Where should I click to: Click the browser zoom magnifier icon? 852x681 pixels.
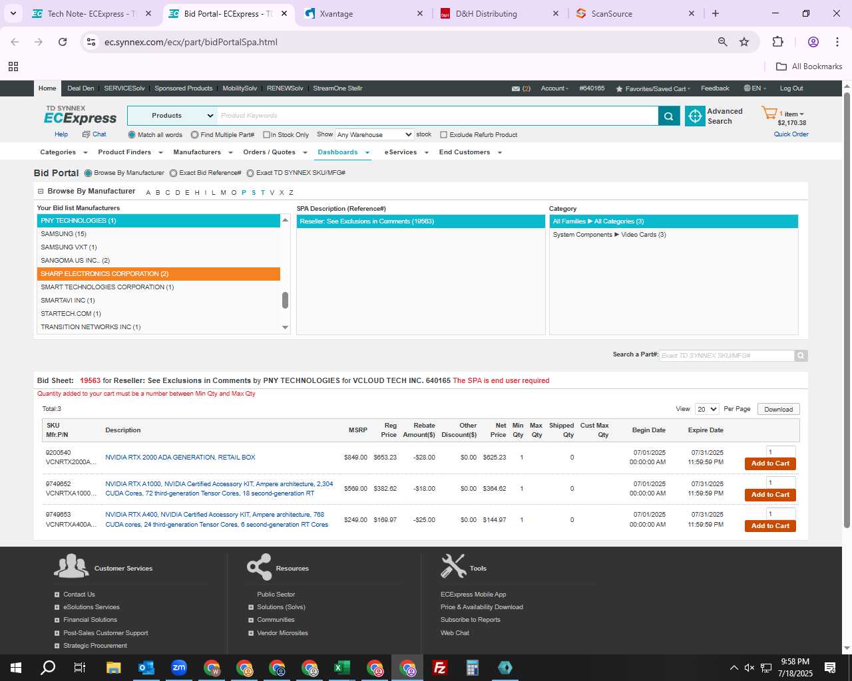click(x=722, y=42)
